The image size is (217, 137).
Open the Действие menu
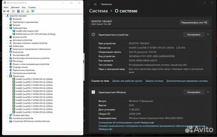pyautogui.click(x=15, y=7)
